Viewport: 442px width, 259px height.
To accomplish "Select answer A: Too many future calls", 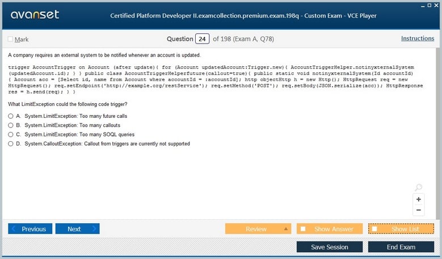I will (11, 116).
